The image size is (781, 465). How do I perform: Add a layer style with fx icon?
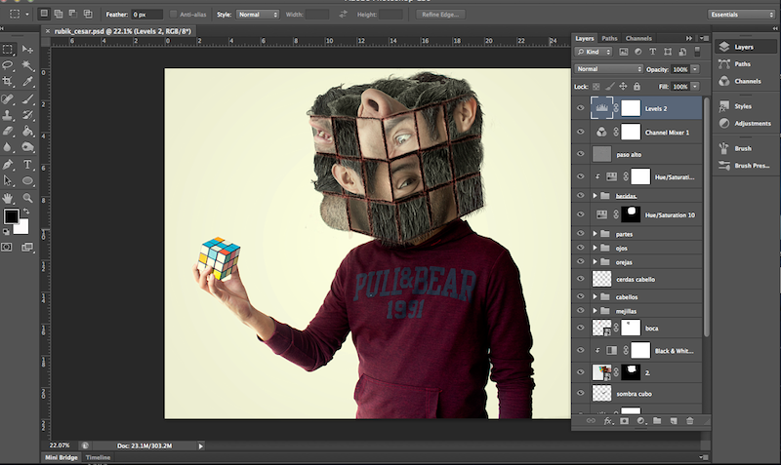pos(607,421)
